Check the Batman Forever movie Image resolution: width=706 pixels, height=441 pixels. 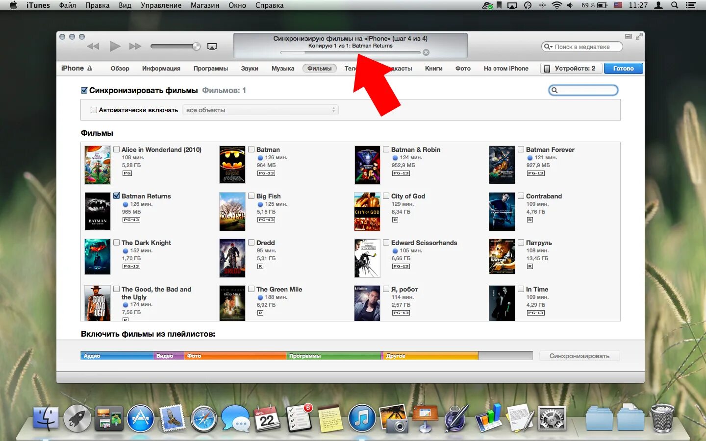[521, 149]
